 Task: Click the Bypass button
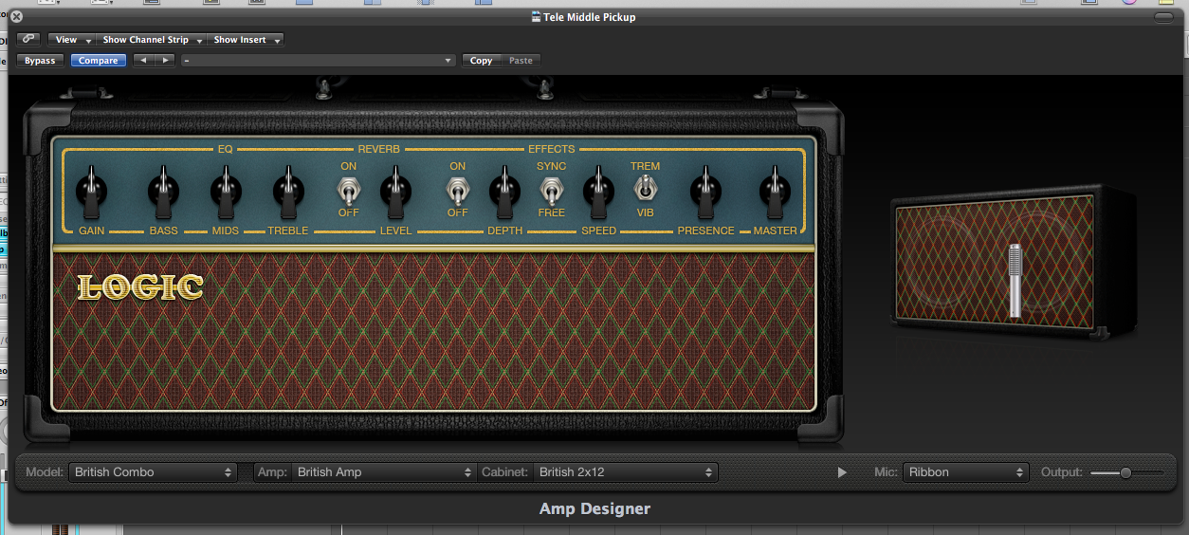(40, 61)
